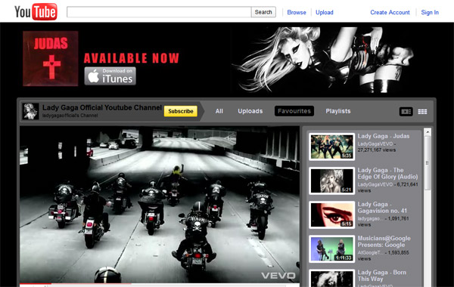Click the playlist scroll up arrow
Viewport: 454px width, 287px height.
tap(428, 132)
